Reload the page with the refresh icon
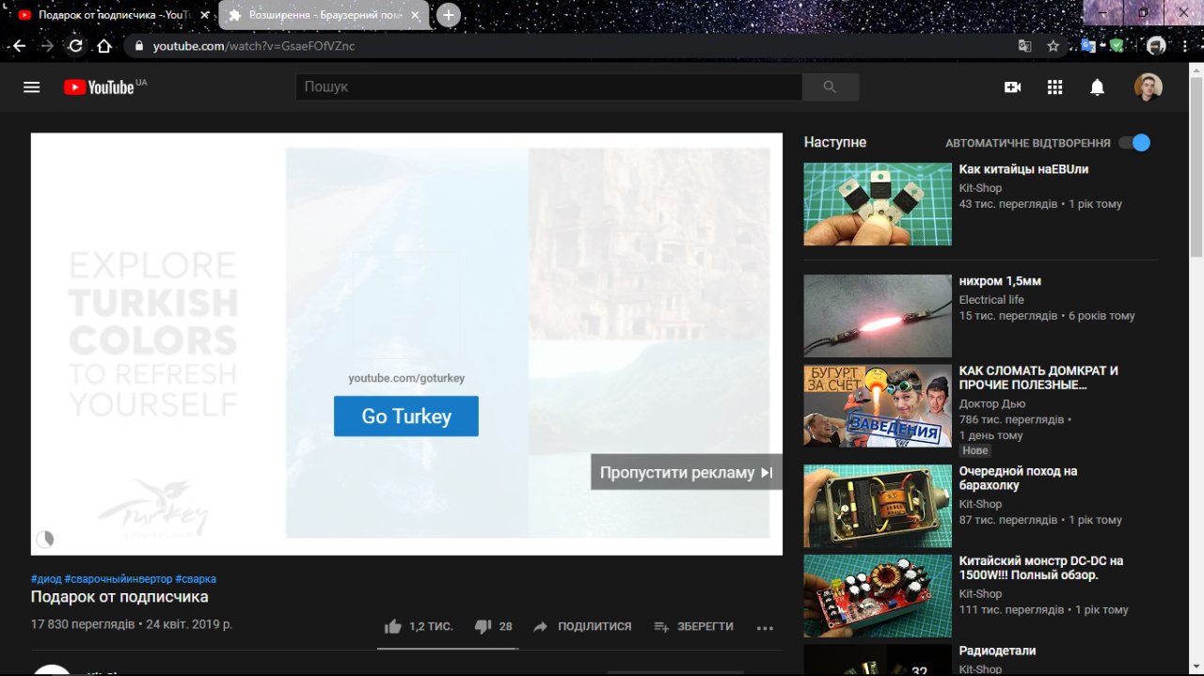1204x676 pixels. (76, 45)
